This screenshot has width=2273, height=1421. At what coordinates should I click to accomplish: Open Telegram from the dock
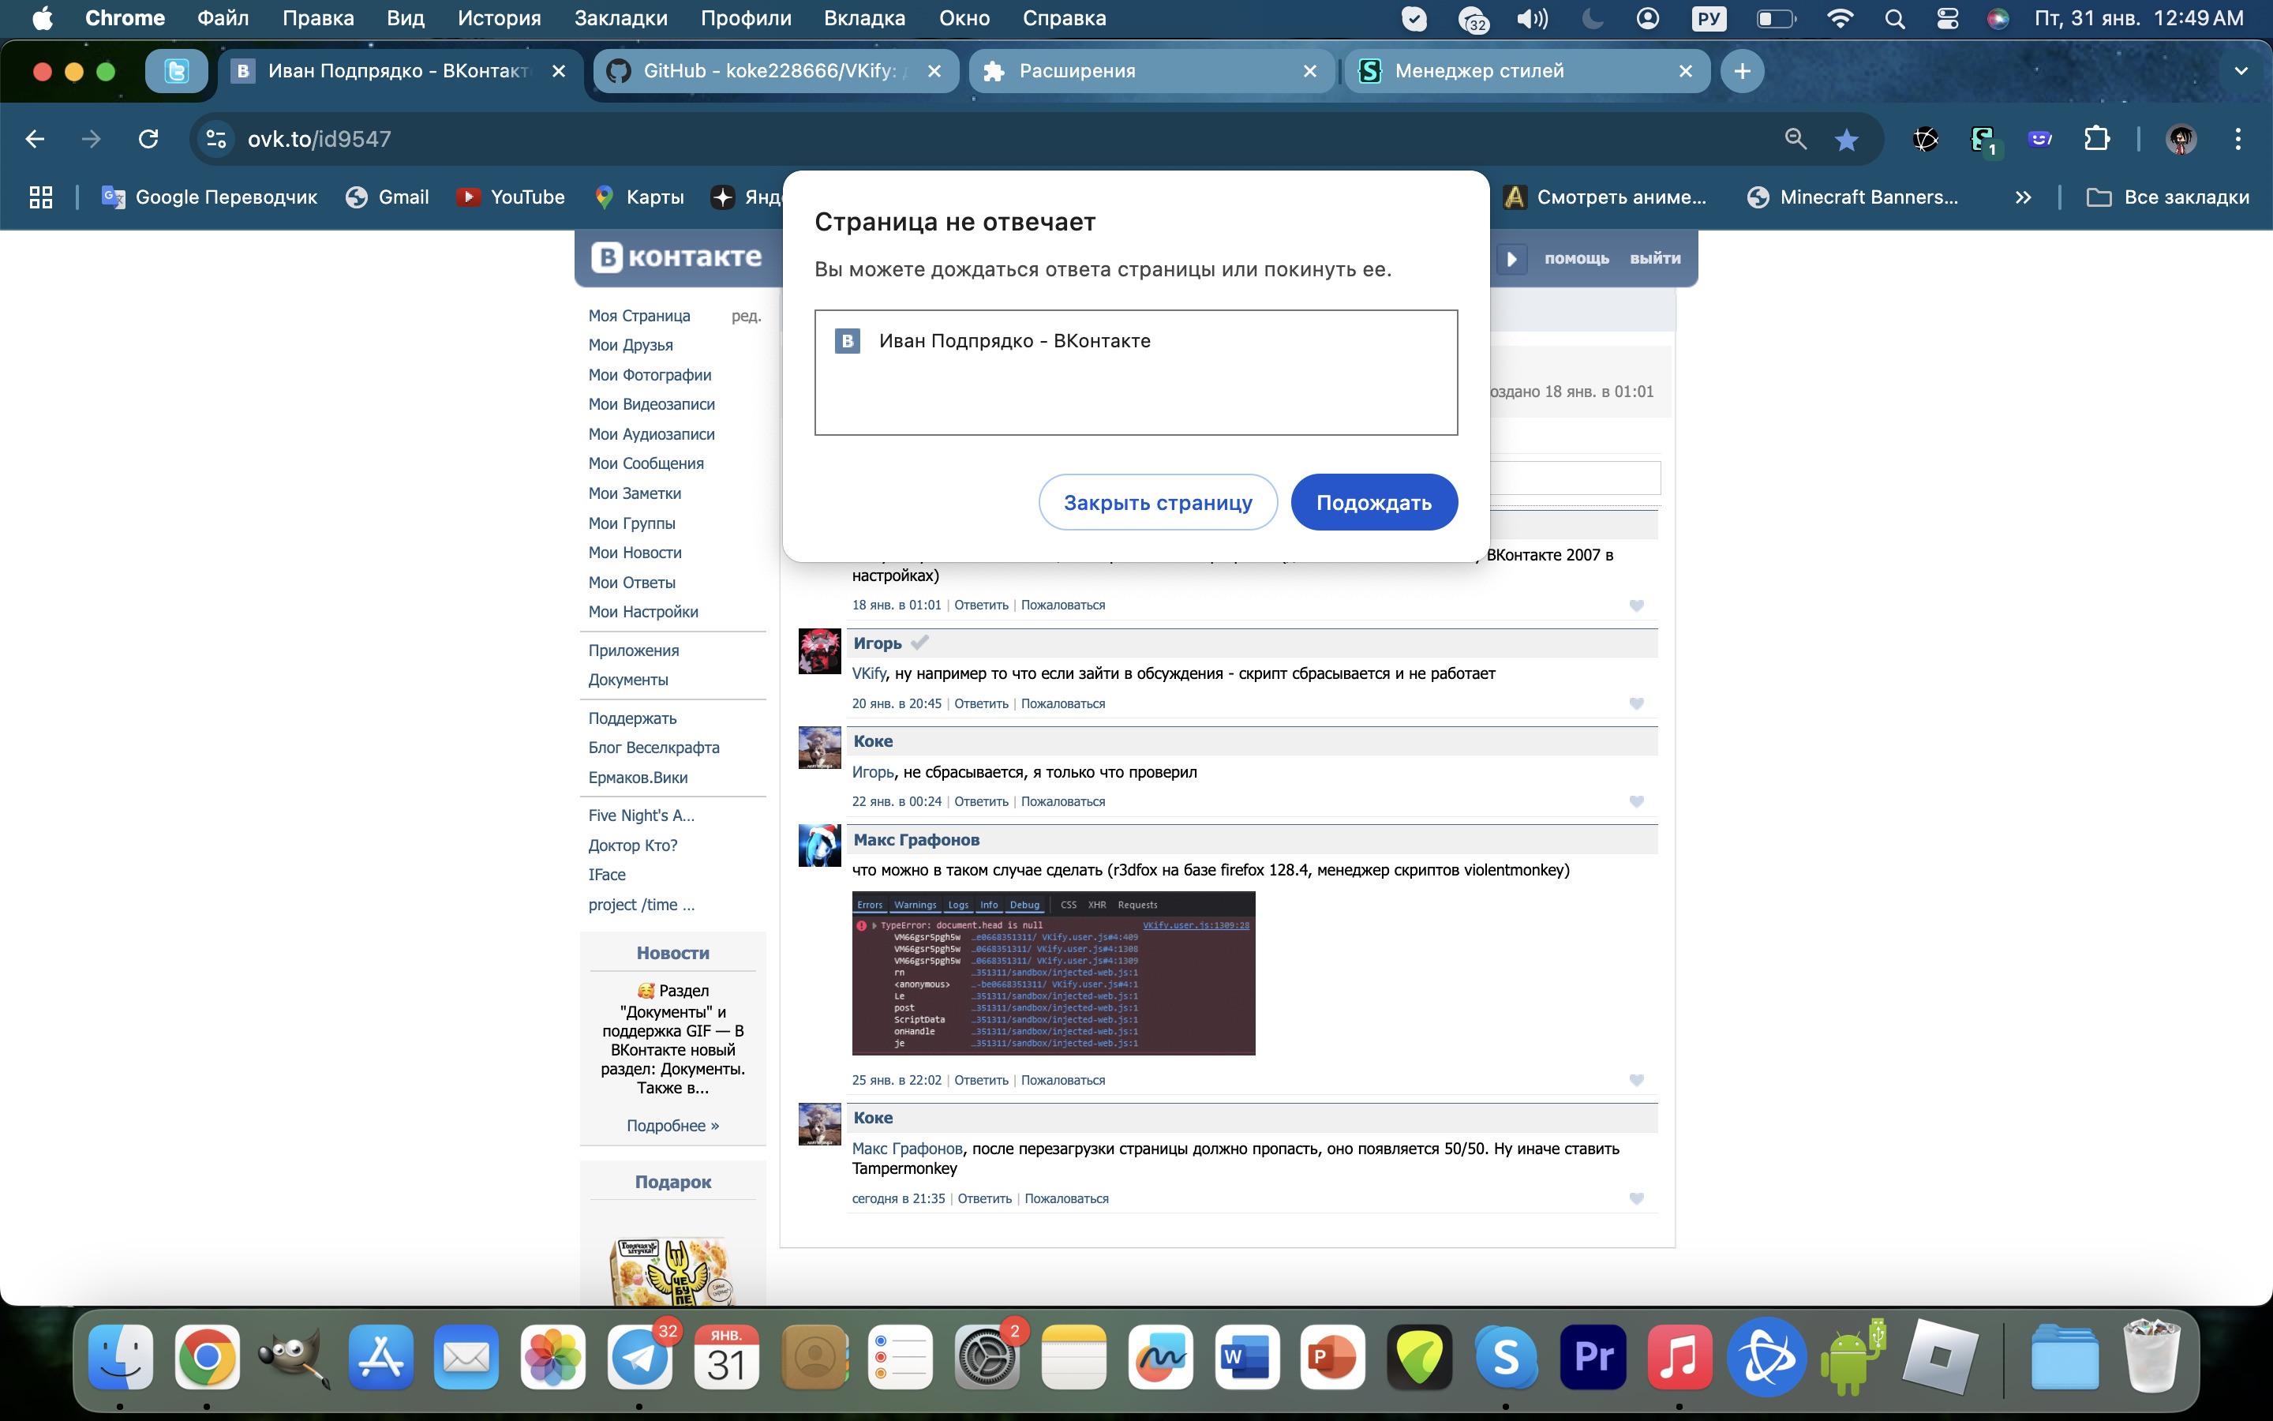coord(638,1357)
